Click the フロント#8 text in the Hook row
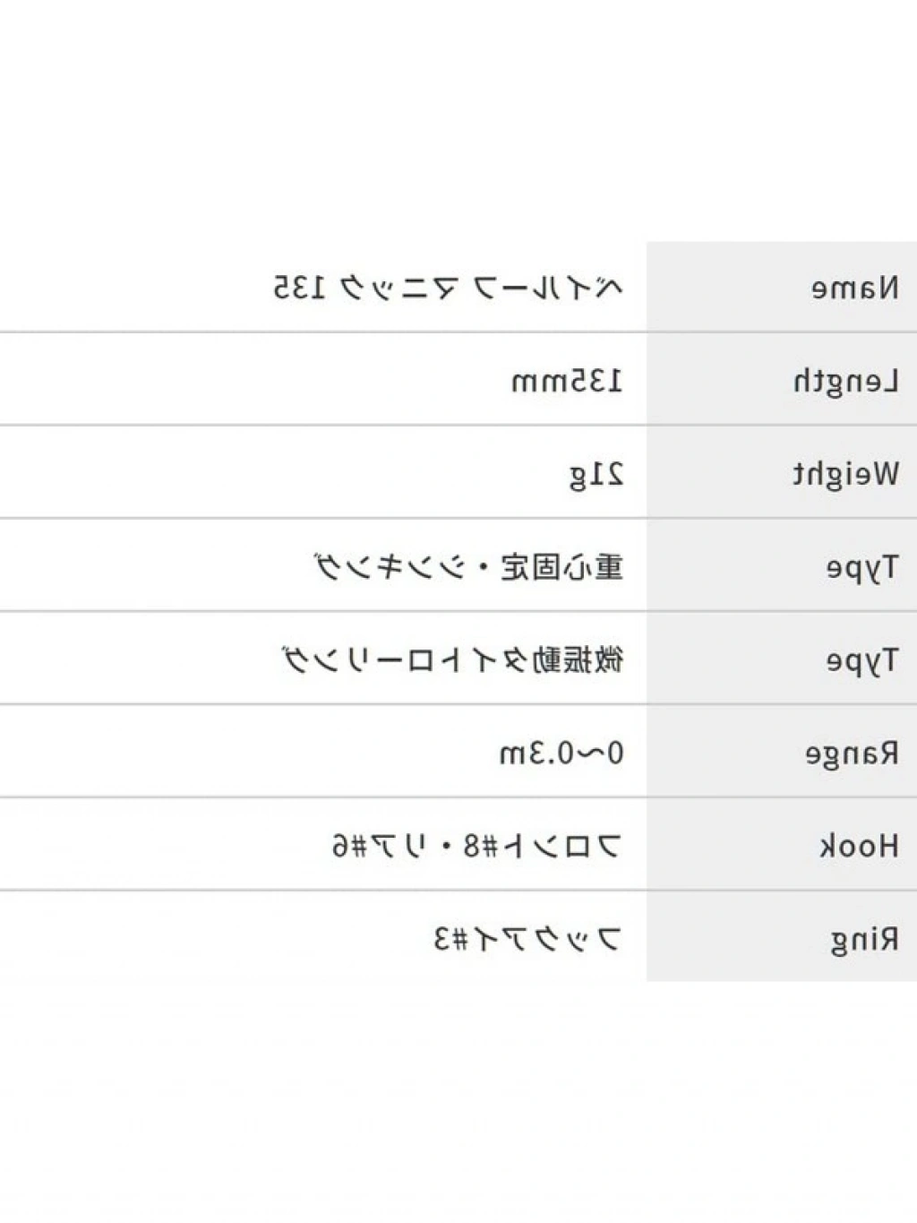This screenshot has height=1223, width=917. point(541,848)
